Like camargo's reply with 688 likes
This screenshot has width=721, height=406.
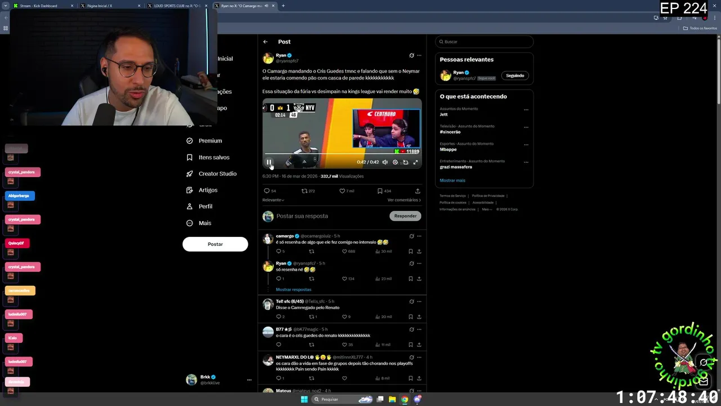[x=348, y=251]
